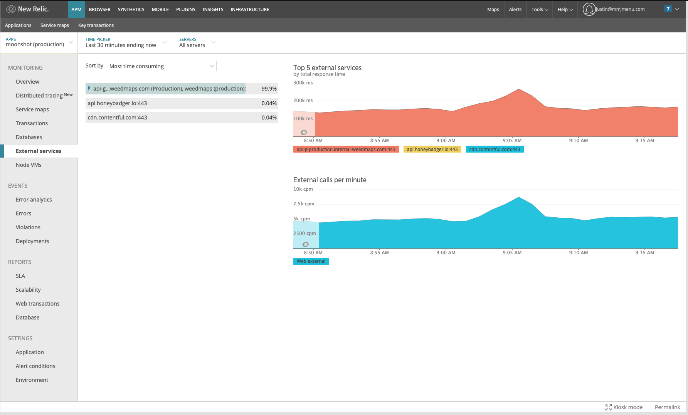The height and width of the screenshot is (415, 688).
Task: Open Alerts in the top bar
Action: 515,9
